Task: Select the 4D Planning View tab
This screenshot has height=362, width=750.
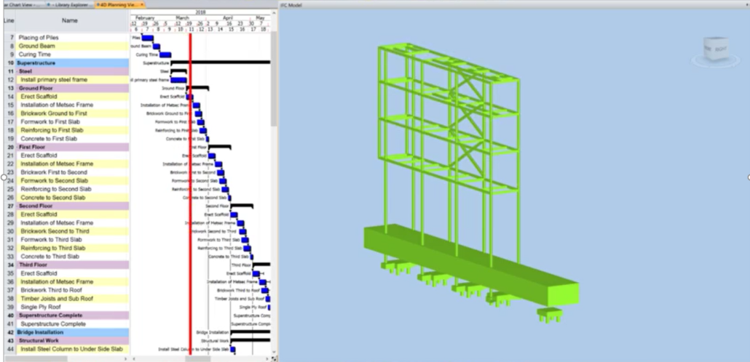Action: click(x=117, y=4)
